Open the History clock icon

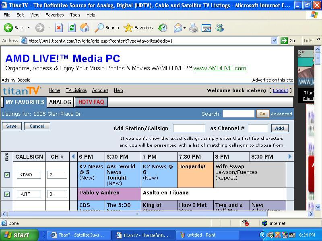(163, 28)
